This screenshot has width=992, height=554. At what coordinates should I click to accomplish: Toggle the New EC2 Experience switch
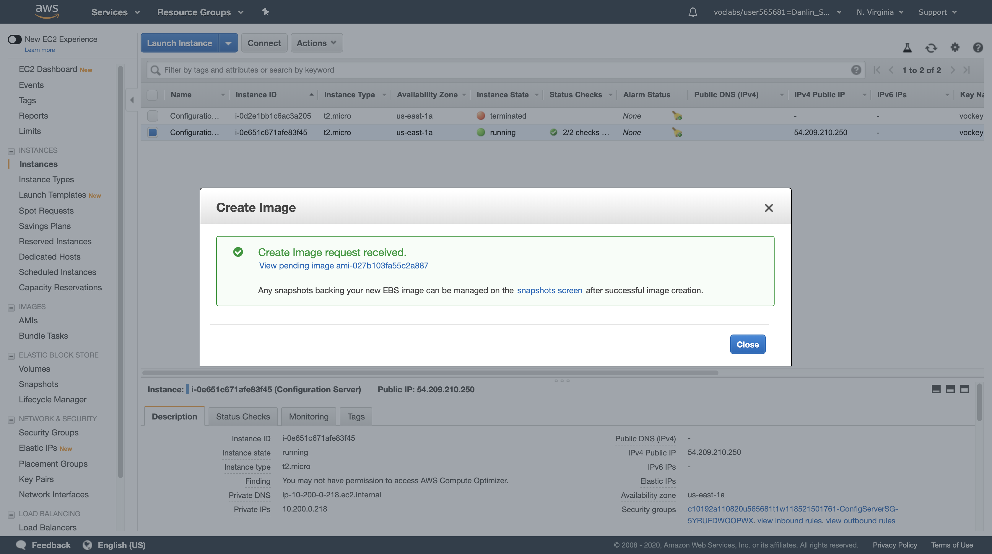click(x=15, y=39)
